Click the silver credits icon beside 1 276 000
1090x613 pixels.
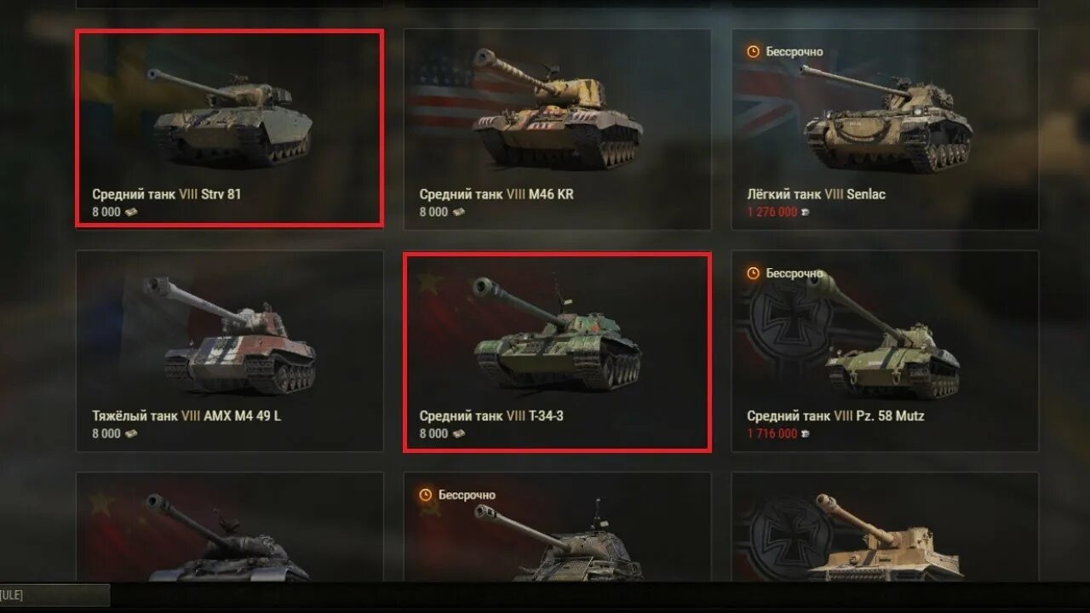click(x=805, y=212)
